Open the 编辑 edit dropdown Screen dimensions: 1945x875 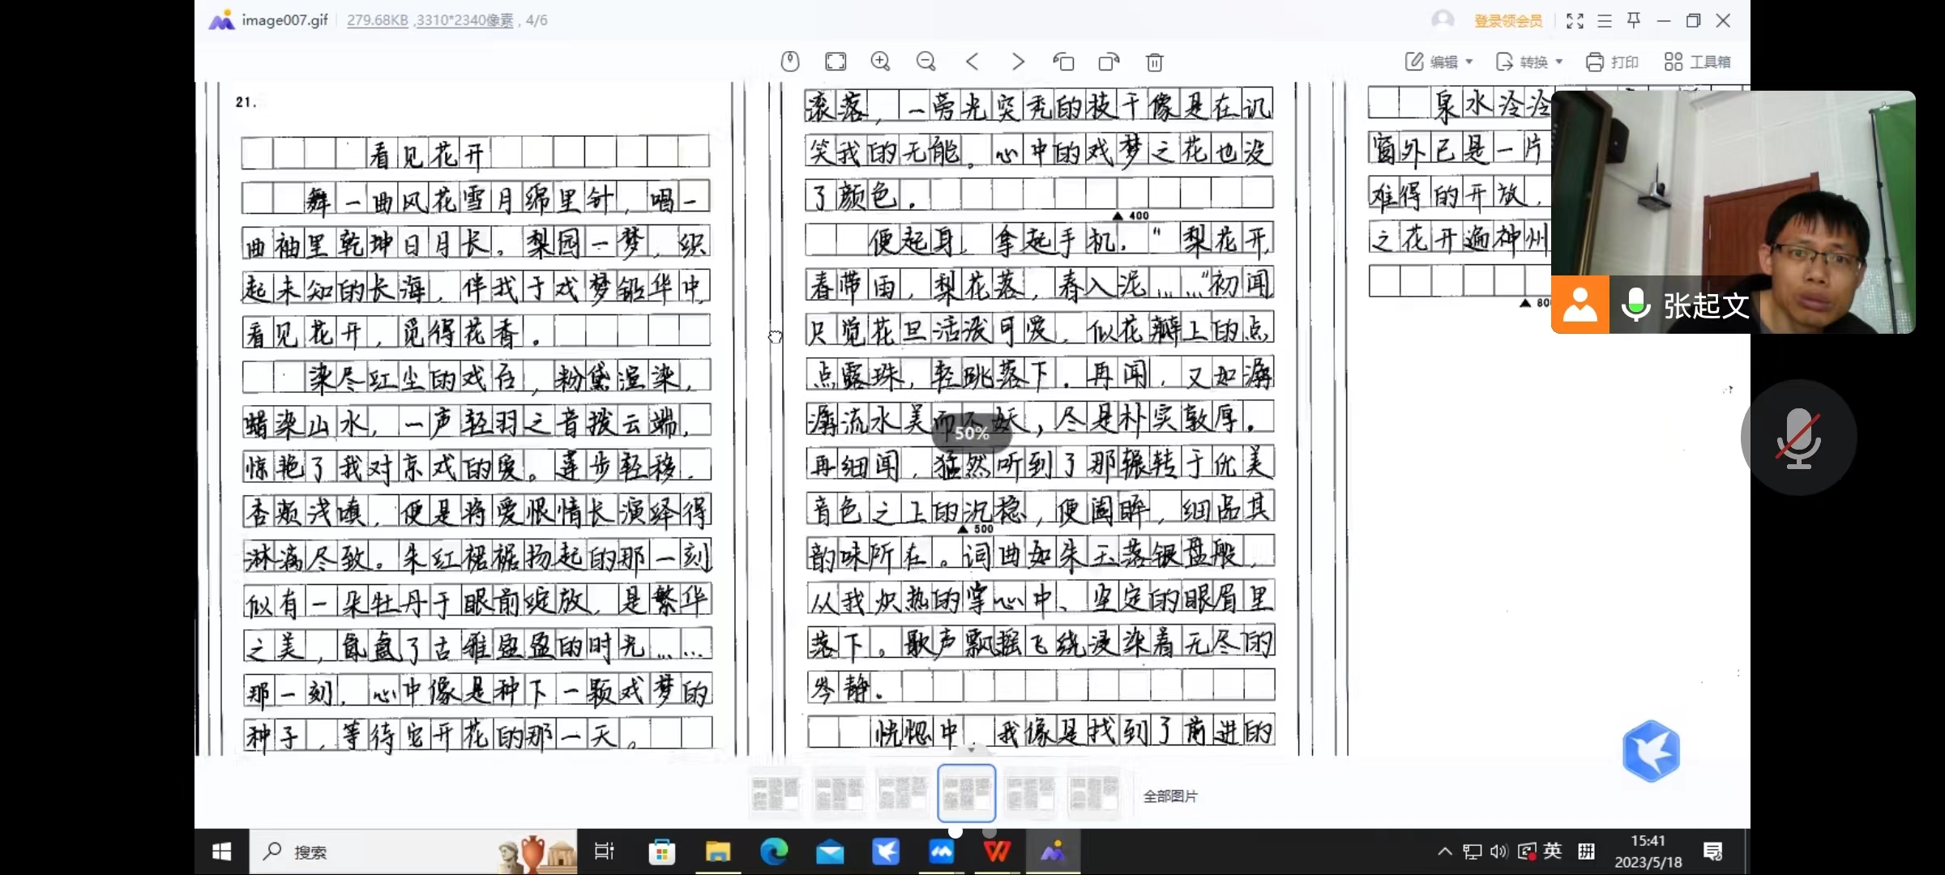[1438, 62]
